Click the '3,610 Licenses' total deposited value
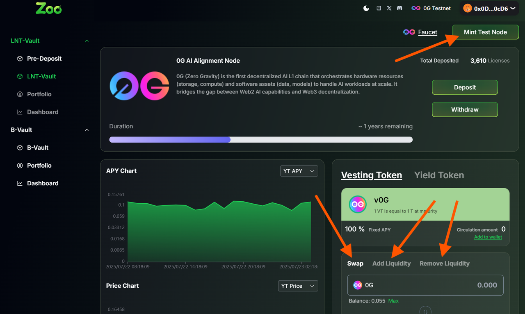 point(490,61)
